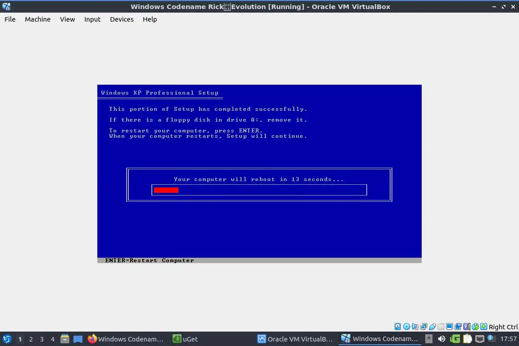Click the CPU virtualization indicator icon

pos(467,327)
